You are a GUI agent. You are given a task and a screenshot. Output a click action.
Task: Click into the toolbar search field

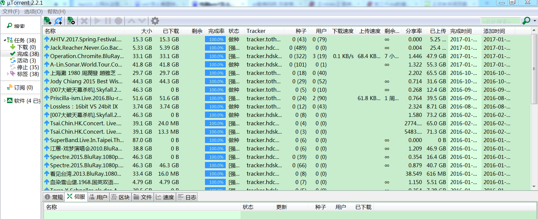[x=500, y=21]
